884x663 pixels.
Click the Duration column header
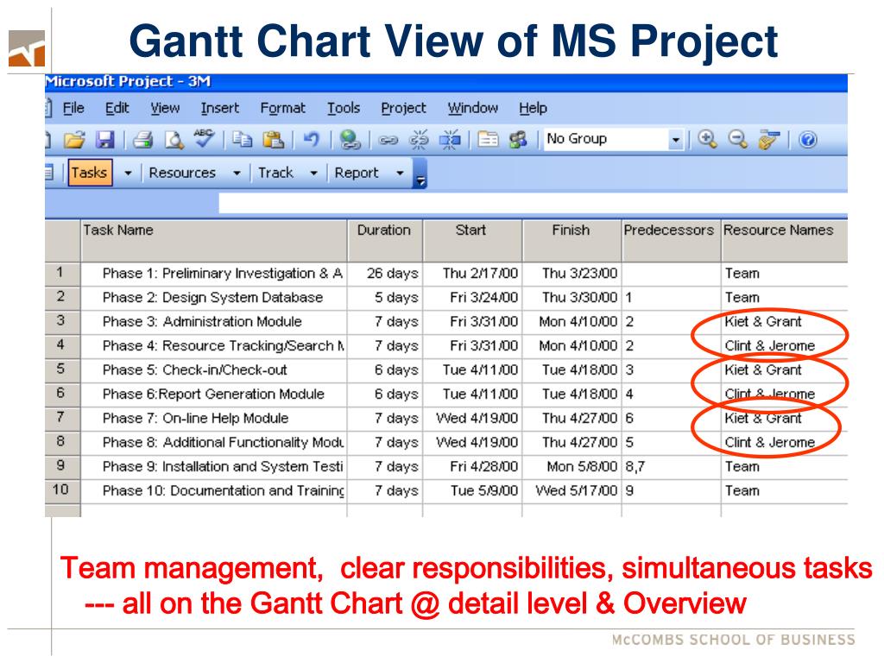(384, 241)
